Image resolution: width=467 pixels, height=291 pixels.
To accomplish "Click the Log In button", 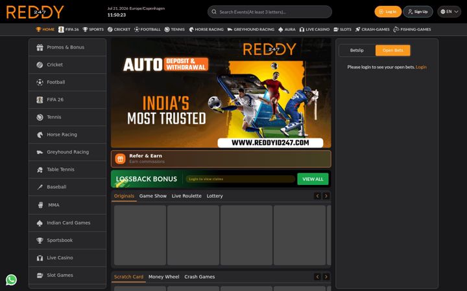I will pyautogui.click(x=388, y=12).
